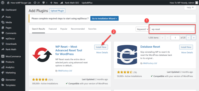
Task: Click the Pages sidebar icon
Action: coord(3,28)
